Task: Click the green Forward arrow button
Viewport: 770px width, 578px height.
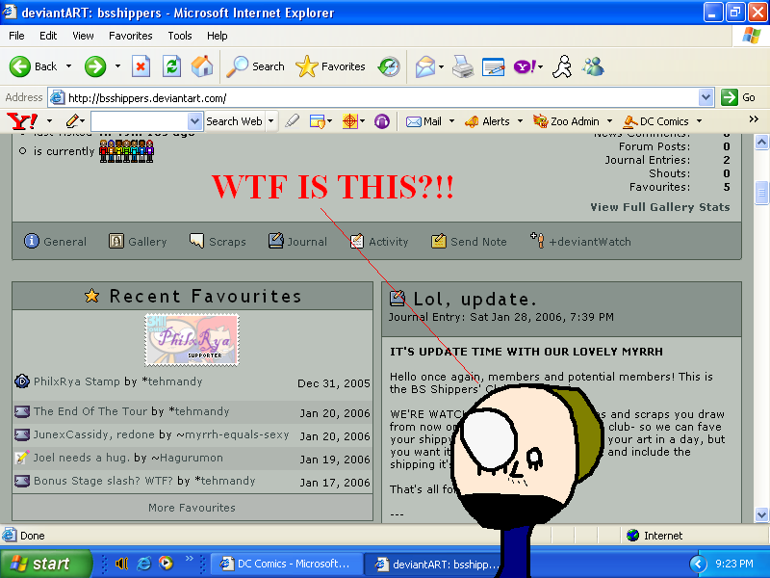Action: pyautogui.click(x=95, y=66)
